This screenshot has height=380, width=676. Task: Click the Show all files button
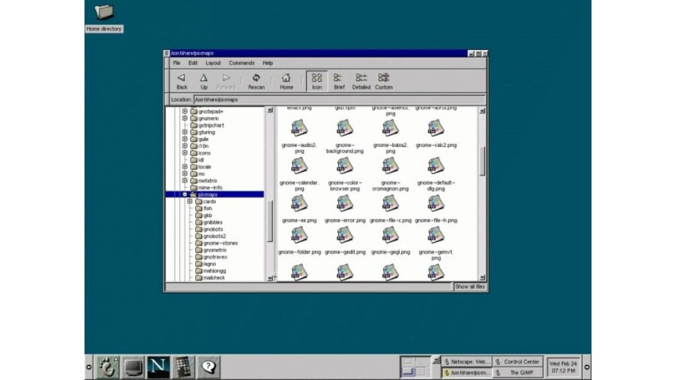point(469,287)
